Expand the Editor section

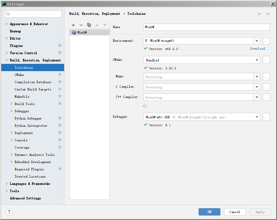[7, 38]
